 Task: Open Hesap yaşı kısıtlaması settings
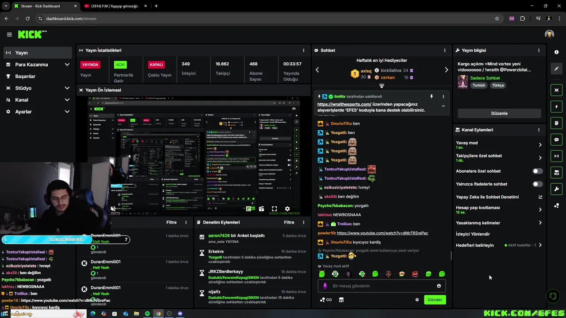[499, 210]
